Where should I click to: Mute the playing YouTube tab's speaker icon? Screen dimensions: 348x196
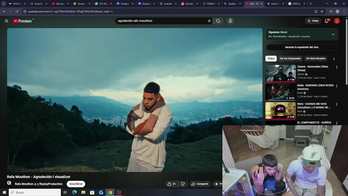[257, 4]
